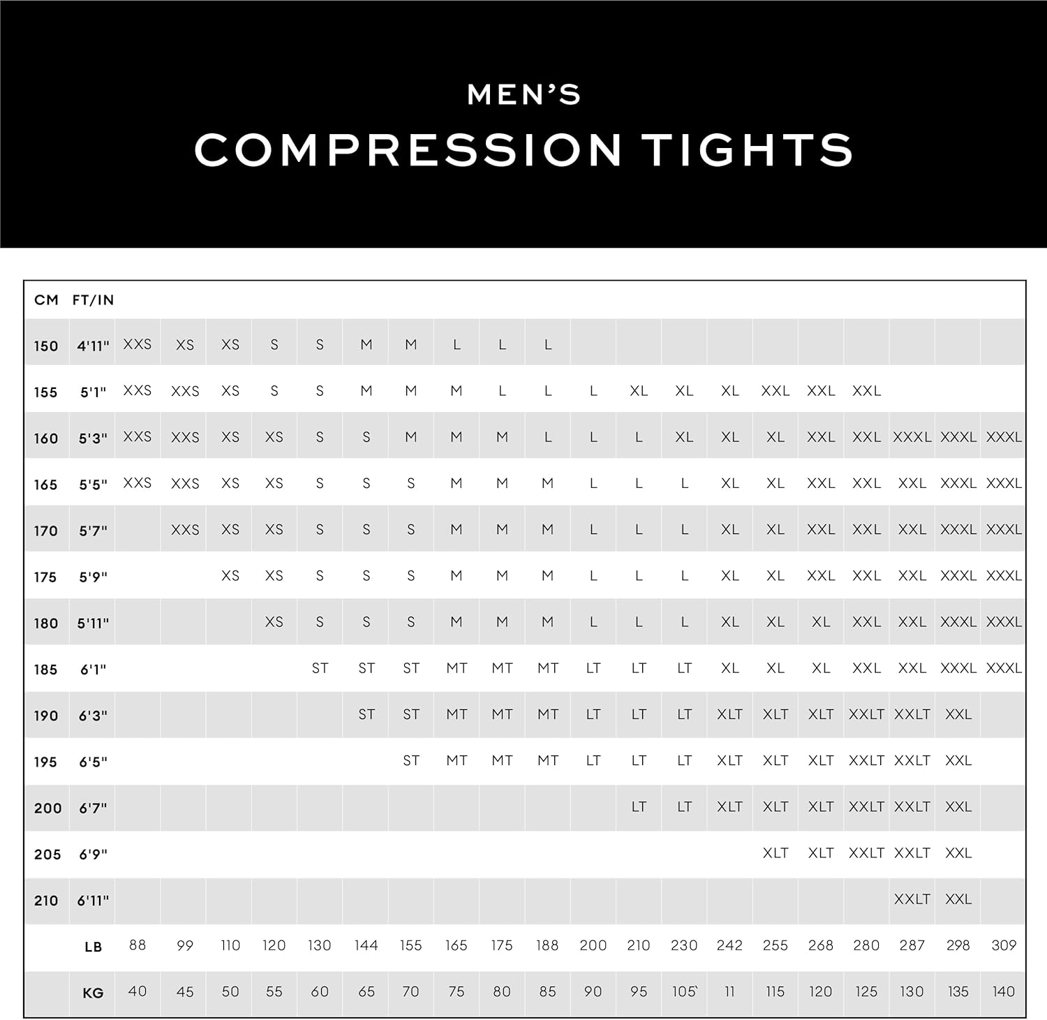The image size is (1047, 1020).
Task: Click the only ST in the 6'5" row
Action: (411, 761)
